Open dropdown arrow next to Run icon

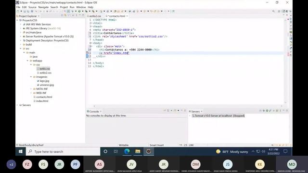coord(83,12)
